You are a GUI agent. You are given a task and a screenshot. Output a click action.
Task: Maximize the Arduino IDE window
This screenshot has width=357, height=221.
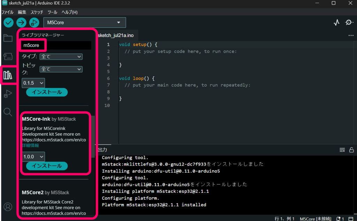334,3
